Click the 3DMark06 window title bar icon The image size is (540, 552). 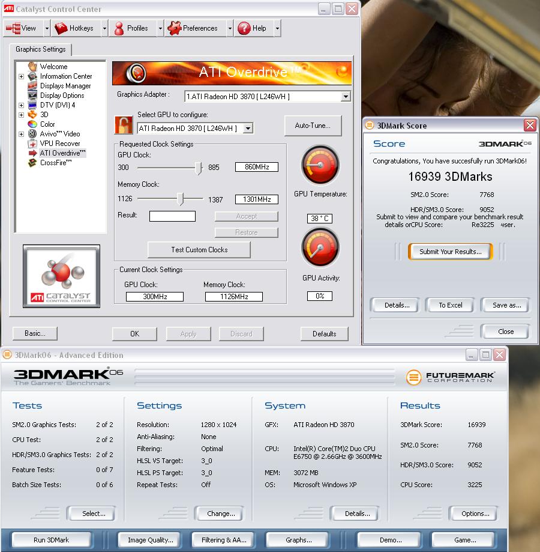7,354
